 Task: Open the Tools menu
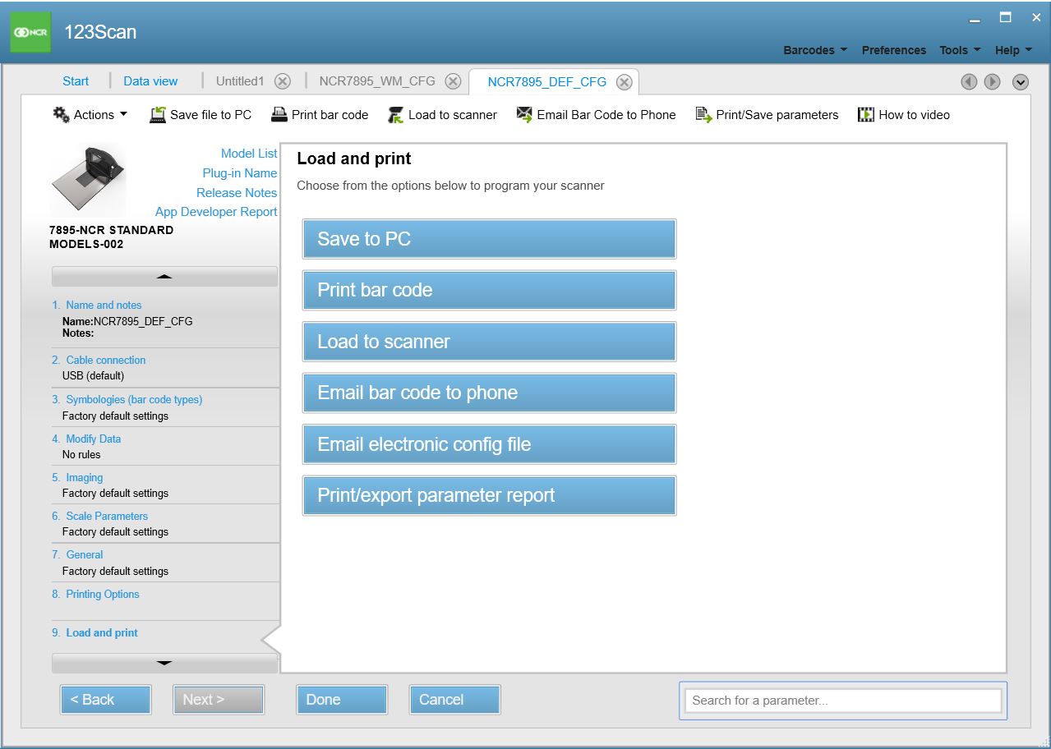click(x=960, y=50)
